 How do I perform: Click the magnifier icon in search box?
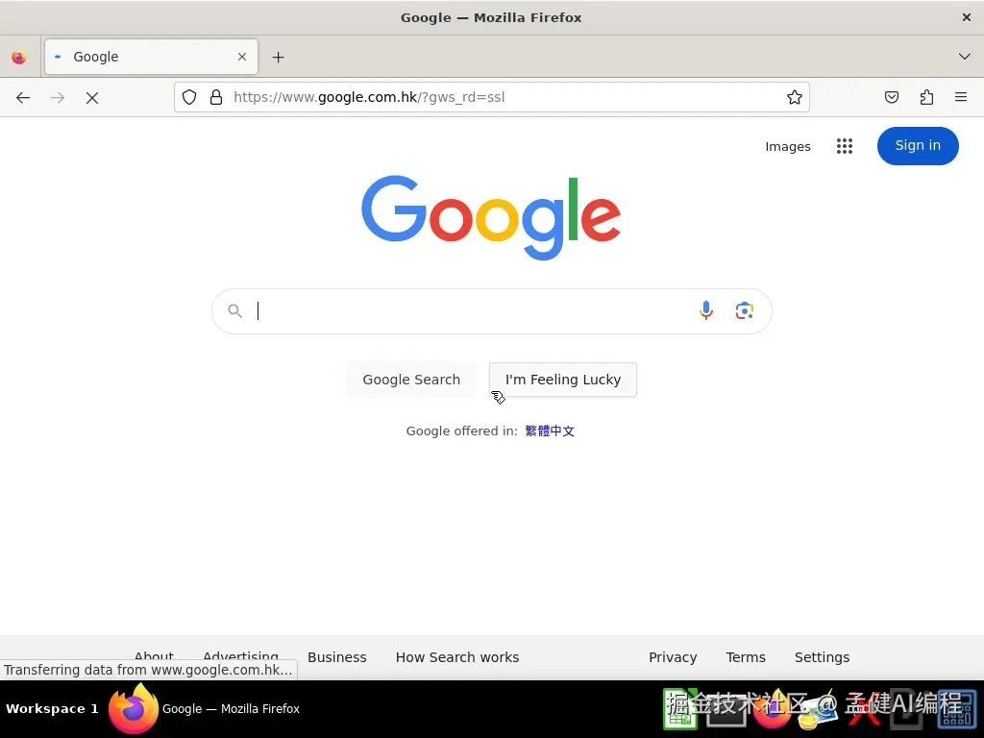pyautogui.click(x=234, y=310)
